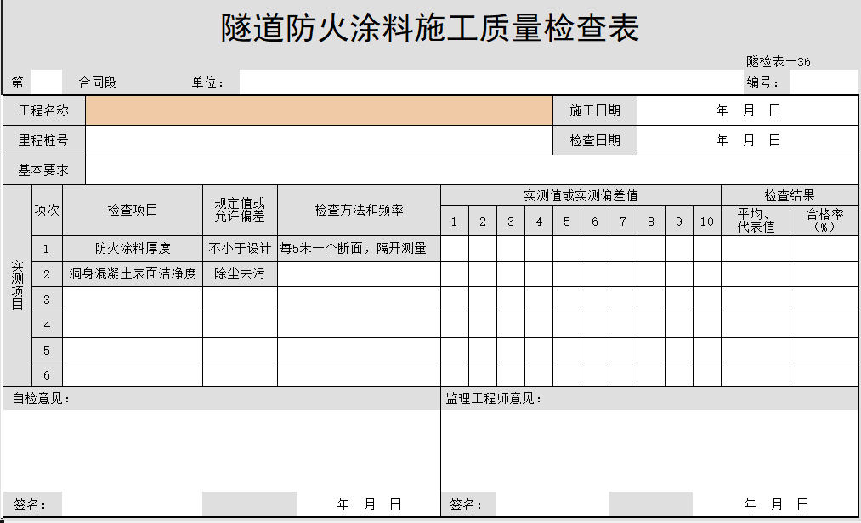The height and width of the screenshot is (523, 861).
Task: Select the 洞身混凝土表面洁净度 cell
Action: [133, 273]
